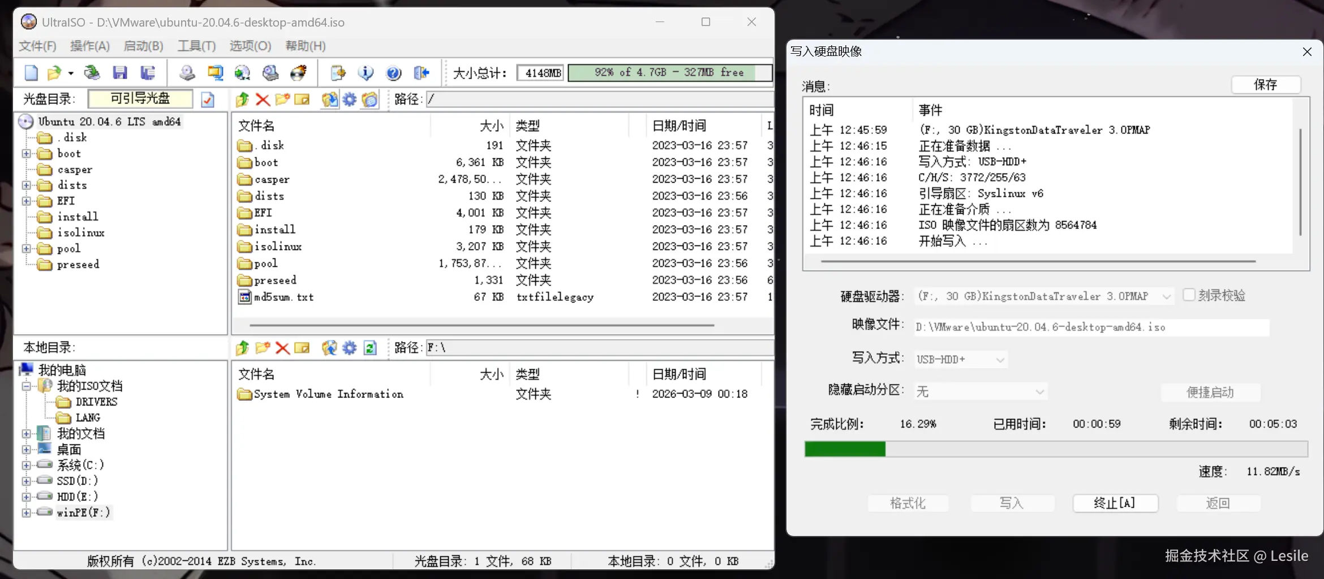Click the 终止[A] abort button
Screen dimensions: 1324x579
pos(1115,503)
